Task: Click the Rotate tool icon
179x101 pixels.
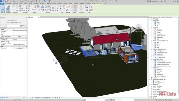Action: pos(46,10)
